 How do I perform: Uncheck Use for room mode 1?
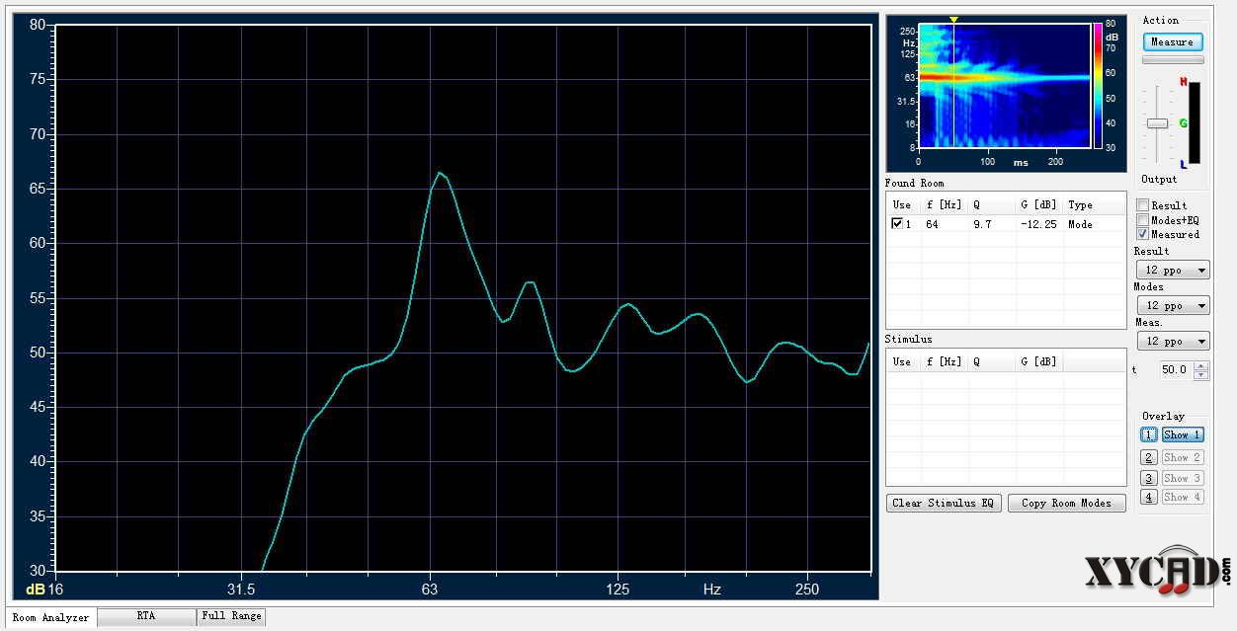[x=897, y=224]
